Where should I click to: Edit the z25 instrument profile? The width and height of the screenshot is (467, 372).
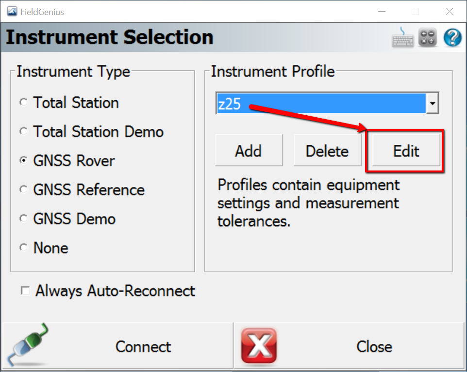[406, 151]
